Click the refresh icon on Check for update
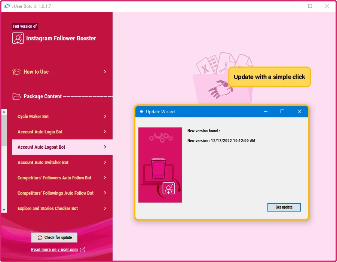Image resolution: width=337 pixels, height=262 pixels. click(x=40, y=237)
